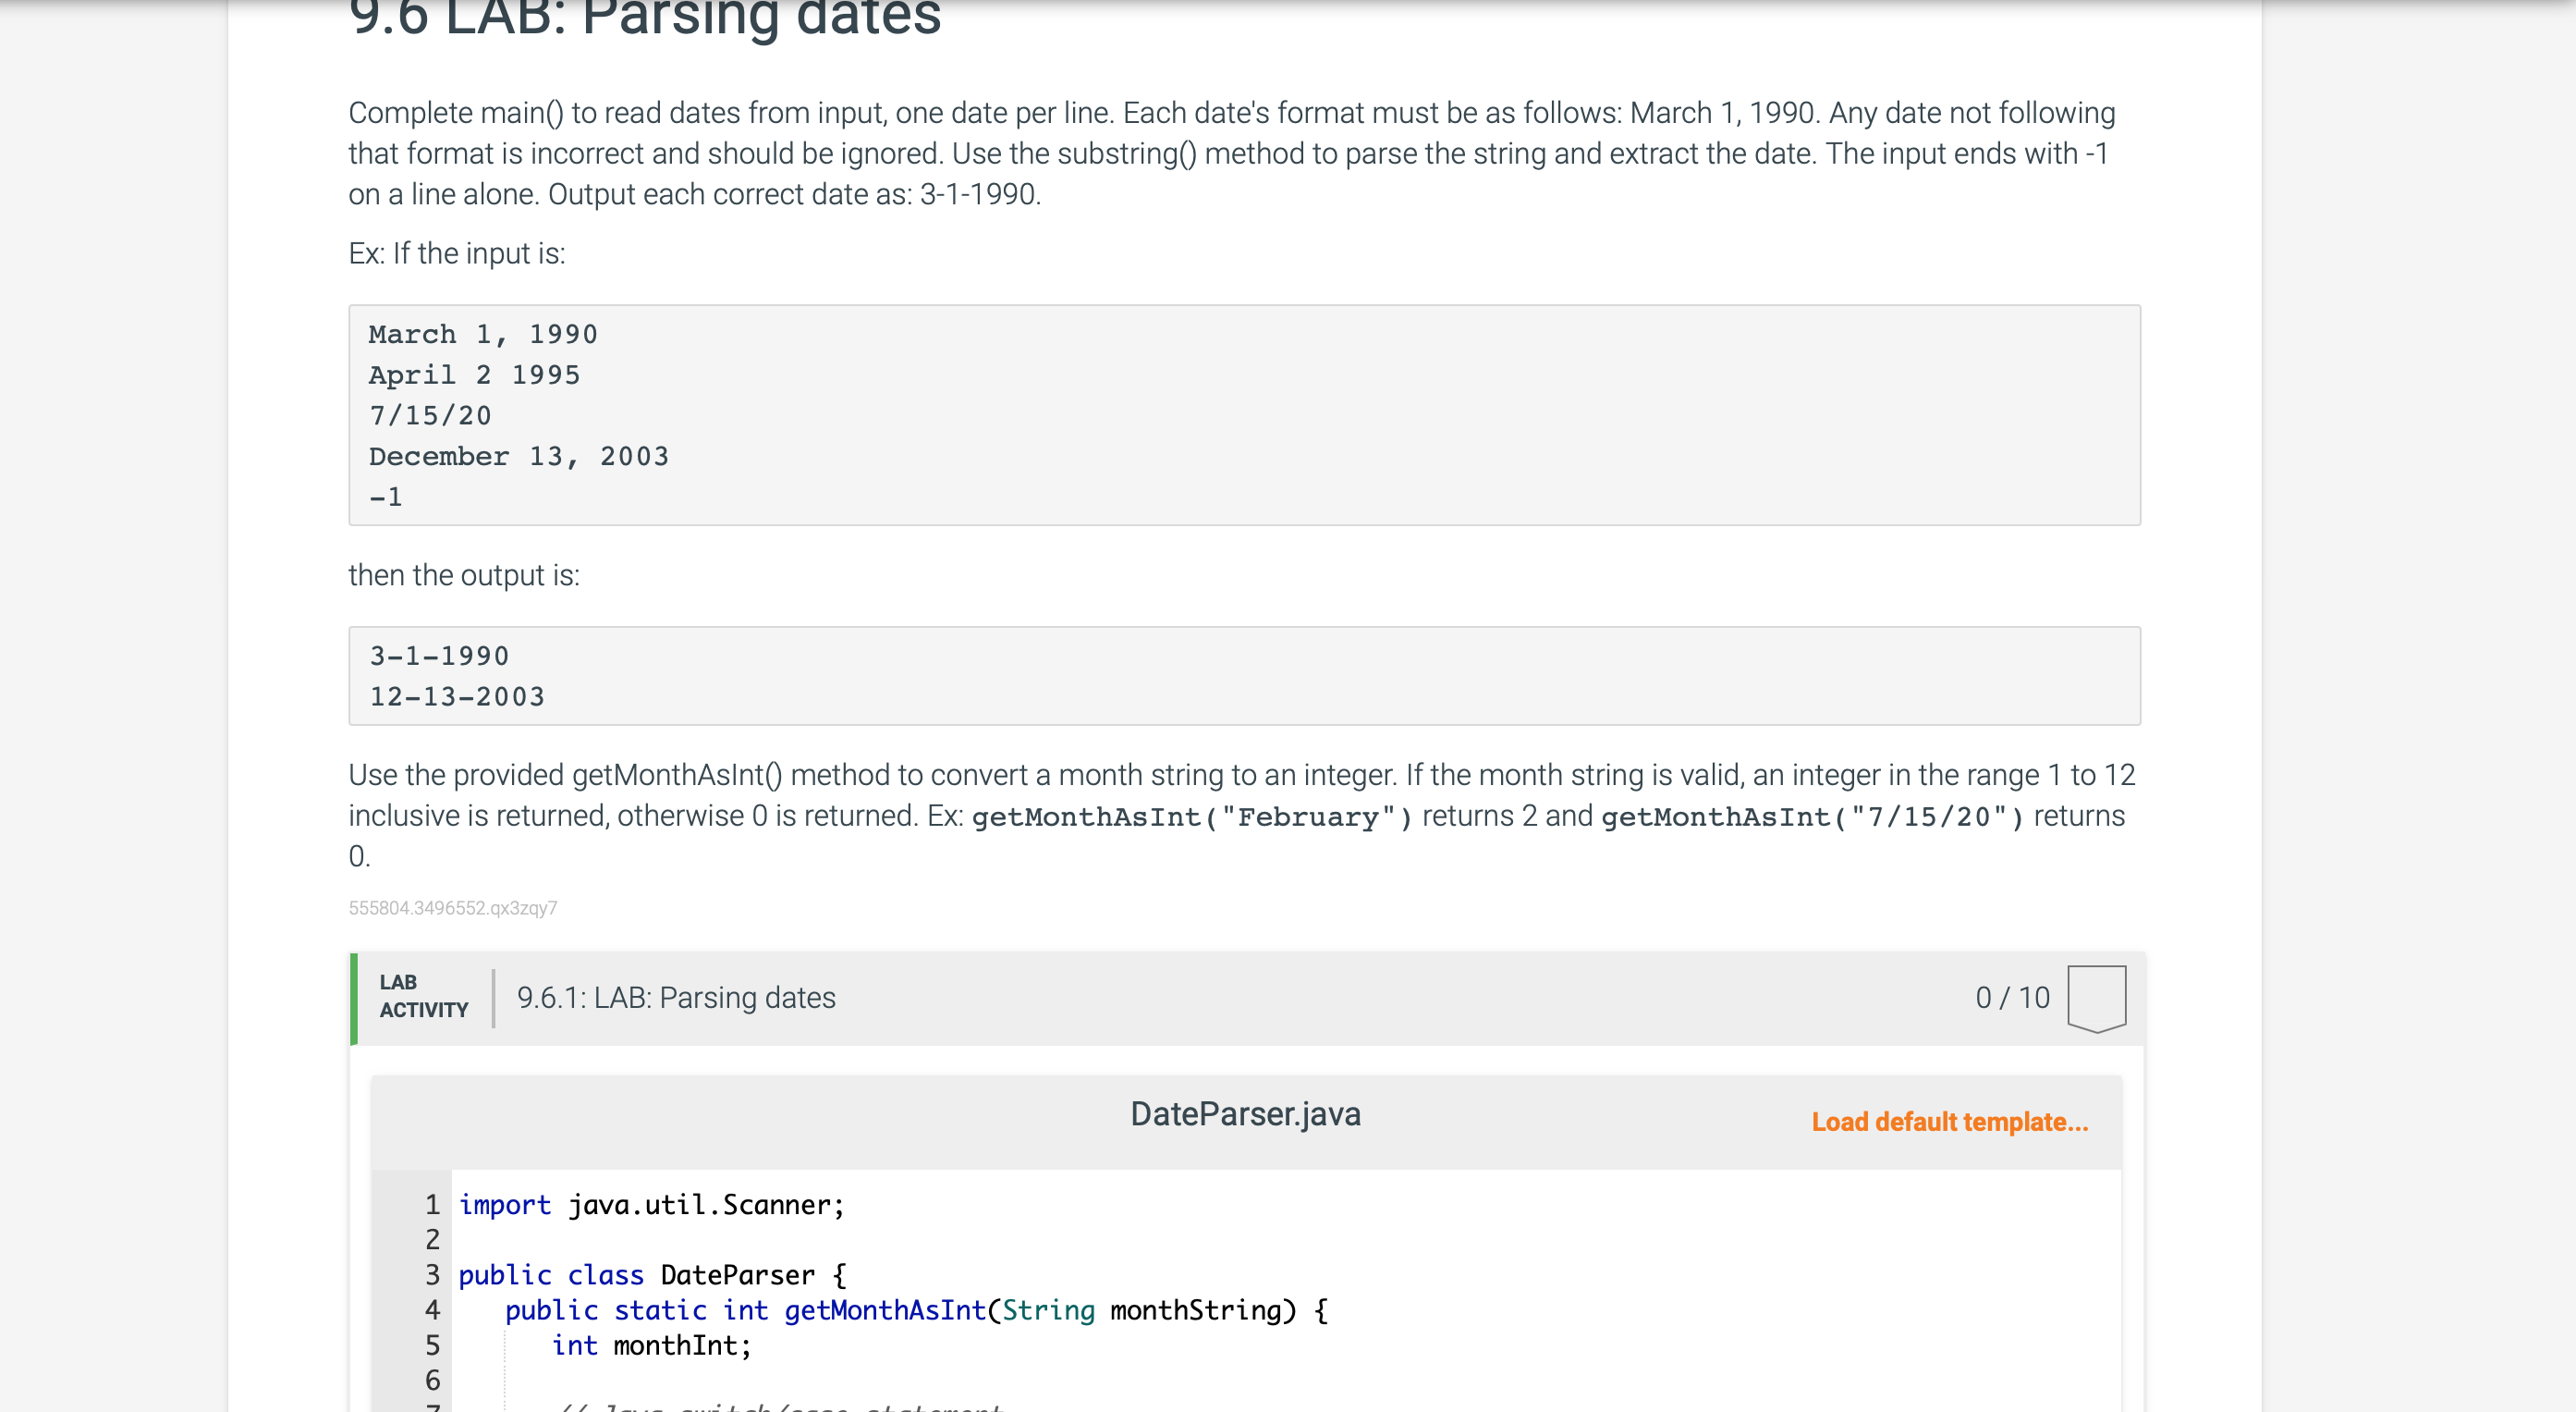Viewport: 2576px width, 1412px height.
Task: Place cursor on import java.util.Scanner line
Action: coord(651,1205)
